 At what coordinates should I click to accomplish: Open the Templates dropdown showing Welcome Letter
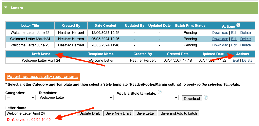76,97
